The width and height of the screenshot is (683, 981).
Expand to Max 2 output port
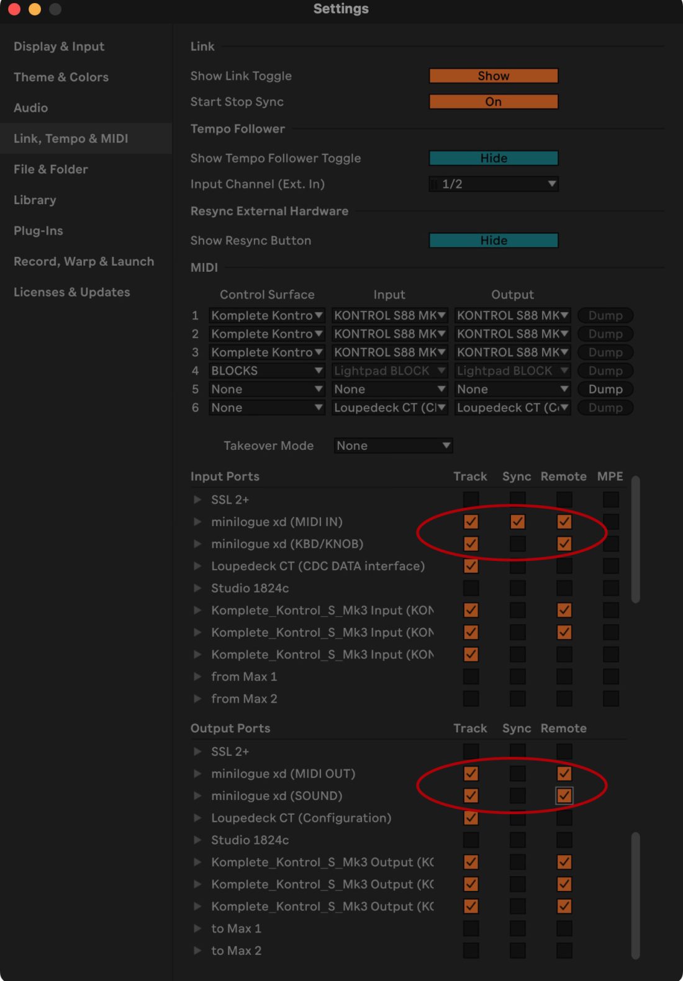(197, 951)
